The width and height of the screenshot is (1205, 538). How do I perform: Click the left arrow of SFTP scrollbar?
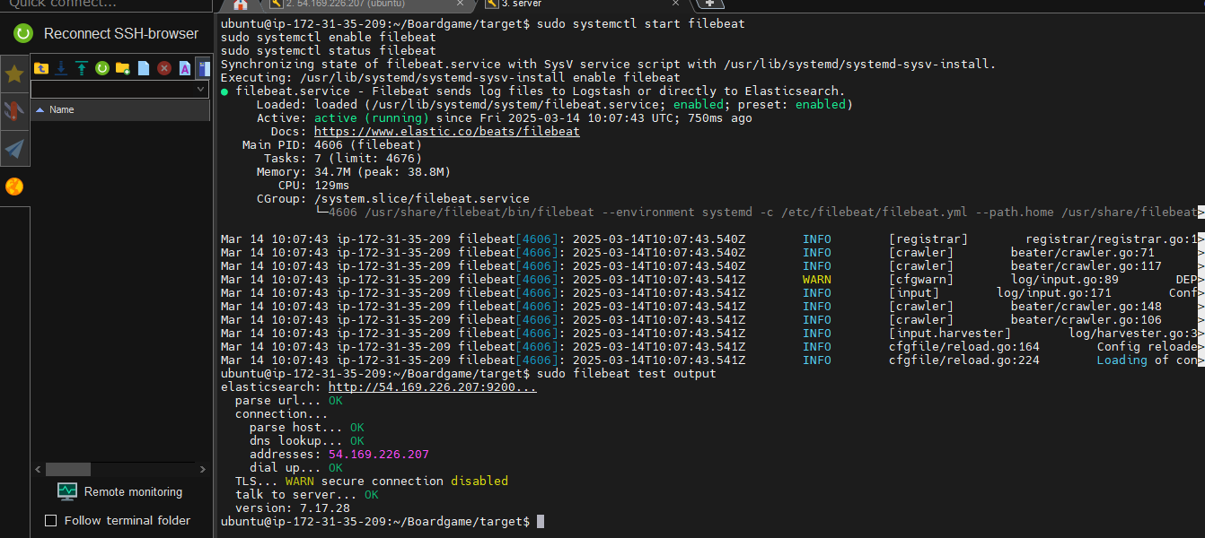click(37, 469)
